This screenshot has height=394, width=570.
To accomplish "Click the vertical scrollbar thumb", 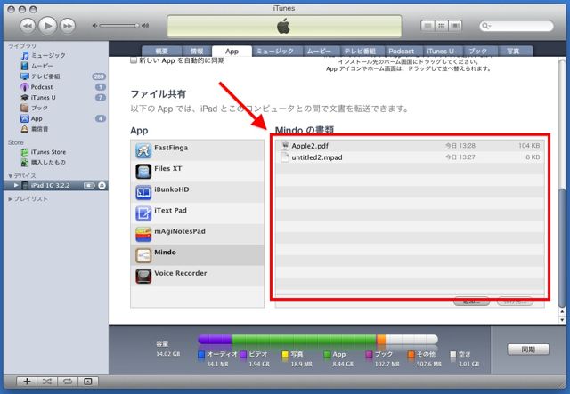I will point(562,247).
